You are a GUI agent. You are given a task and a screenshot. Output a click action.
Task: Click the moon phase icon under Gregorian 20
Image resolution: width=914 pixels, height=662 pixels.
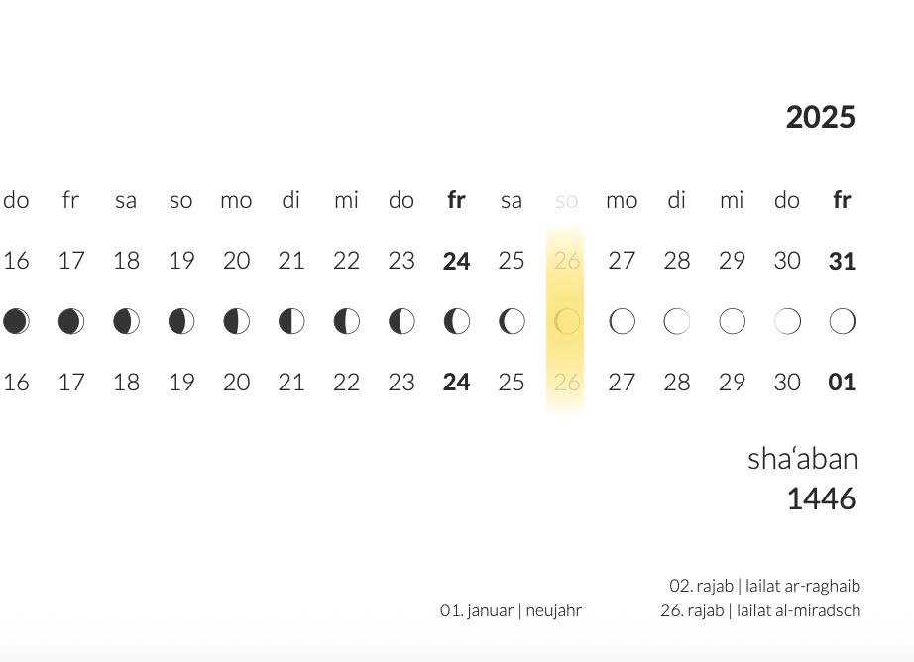[236, 321]
